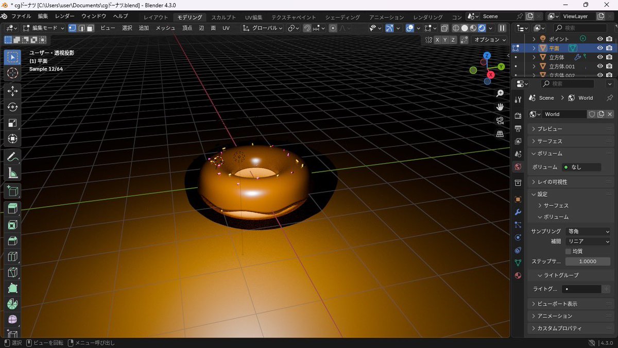Open the オプション dropdown

coord(490,40)
